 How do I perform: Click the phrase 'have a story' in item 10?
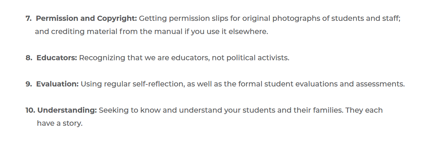59,123
